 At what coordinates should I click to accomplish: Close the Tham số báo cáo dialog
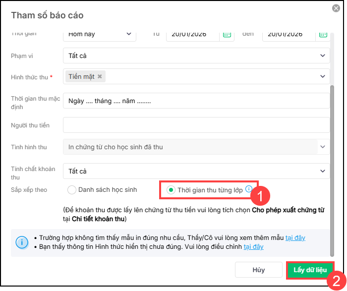336,8
